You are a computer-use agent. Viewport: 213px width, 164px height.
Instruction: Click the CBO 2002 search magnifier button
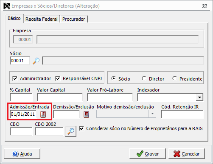click(x=71, y=131)
